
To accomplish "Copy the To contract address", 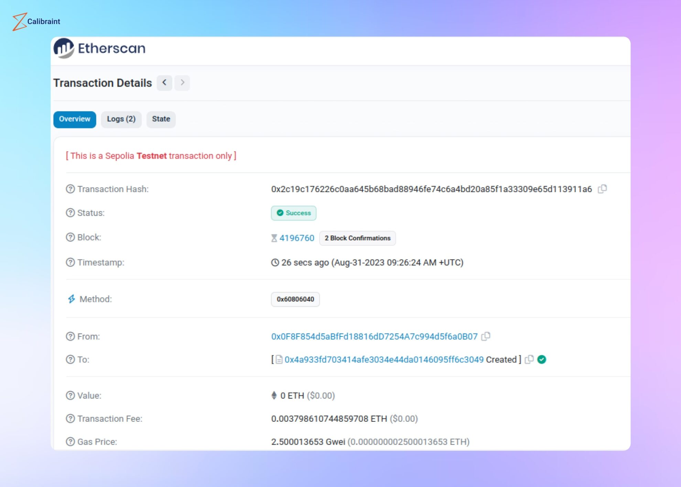I will (x=529, y=359).
